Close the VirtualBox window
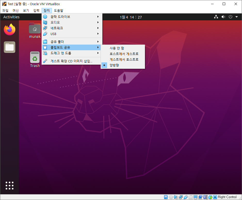The height and width of the screenshot is (200, 242). click(x=236, y=4)
